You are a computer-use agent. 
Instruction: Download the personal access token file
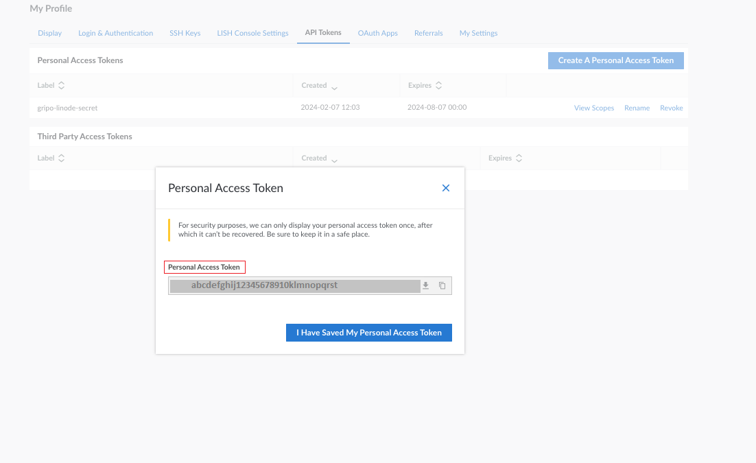[x=425, y=285]
